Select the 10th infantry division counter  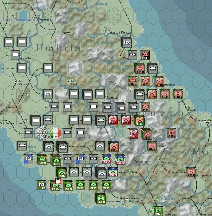(x=146, y=81)
